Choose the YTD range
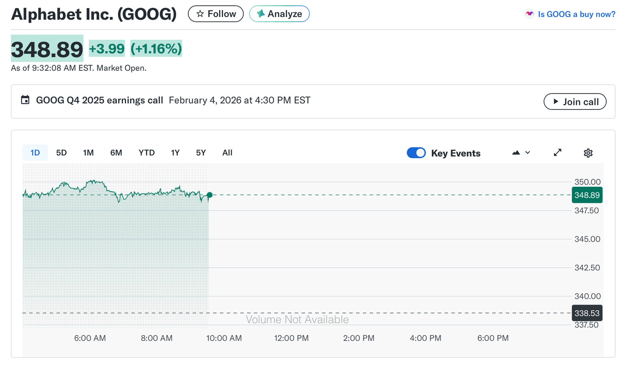 click(x=146, y=153)
